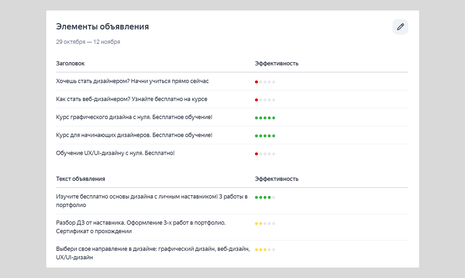Select the headline 'Обучение UX/UI-дизайну с нуля. Бесплатно!'
Image resolution: width=465 pixels, height=278 pixels.
116,153
